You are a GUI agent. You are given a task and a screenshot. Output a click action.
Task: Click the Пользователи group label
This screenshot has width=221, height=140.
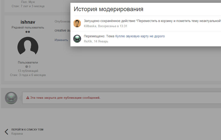pyautogui.click(x=28, y=63)
